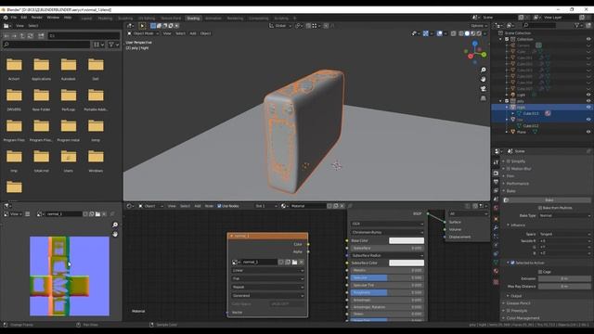The height and width of the screenshot is (334, 594).
Task: Open the File menu
Action: point(14,18)
